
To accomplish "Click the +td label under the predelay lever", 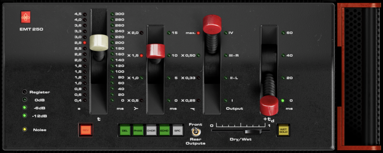I will pos(269,120).
